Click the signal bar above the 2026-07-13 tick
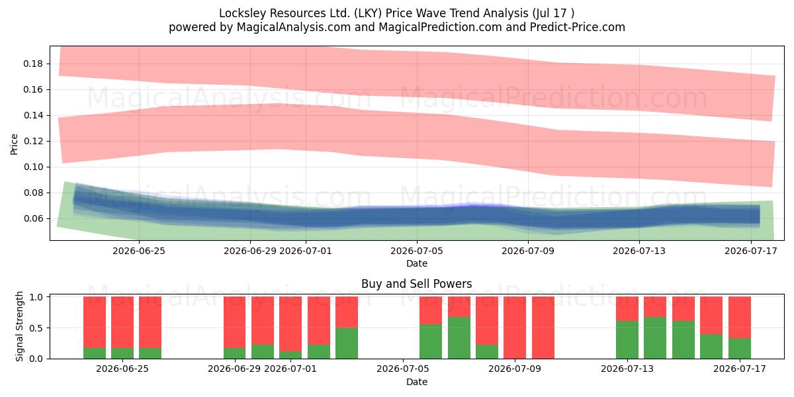This screenshot has height=397, width=794. coord(627,328)
